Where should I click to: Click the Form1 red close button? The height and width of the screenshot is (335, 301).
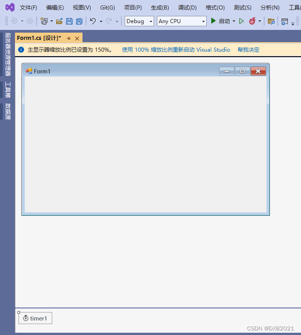258,71
